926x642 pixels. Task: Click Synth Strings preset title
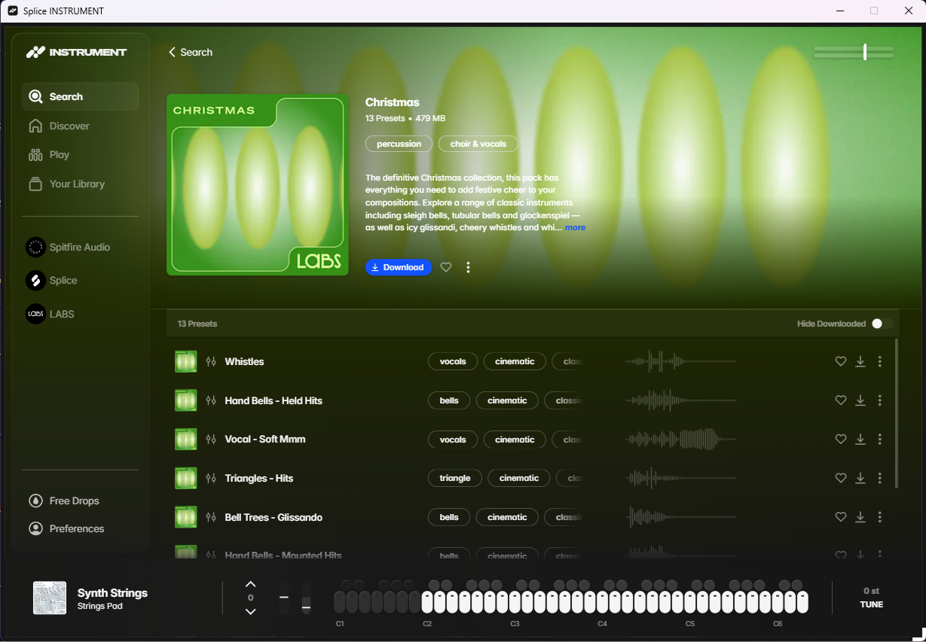click(112, 593)
